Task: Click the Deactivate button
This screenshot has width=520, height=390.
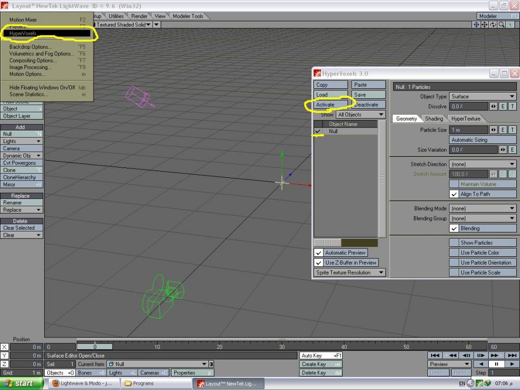Action: (369, 105)
